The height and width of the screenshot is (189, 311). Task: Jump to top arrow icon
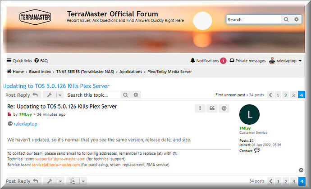(x=301, y=170)
